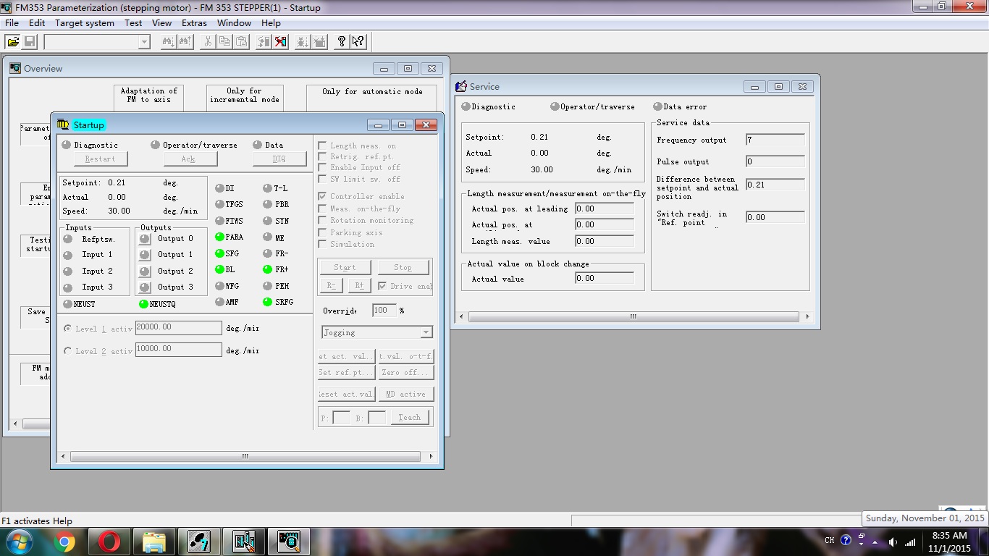This screenshot has width=989, height=556.
Task: Toggle the Controller enable checkbox
Action: [x=322, y=196]
